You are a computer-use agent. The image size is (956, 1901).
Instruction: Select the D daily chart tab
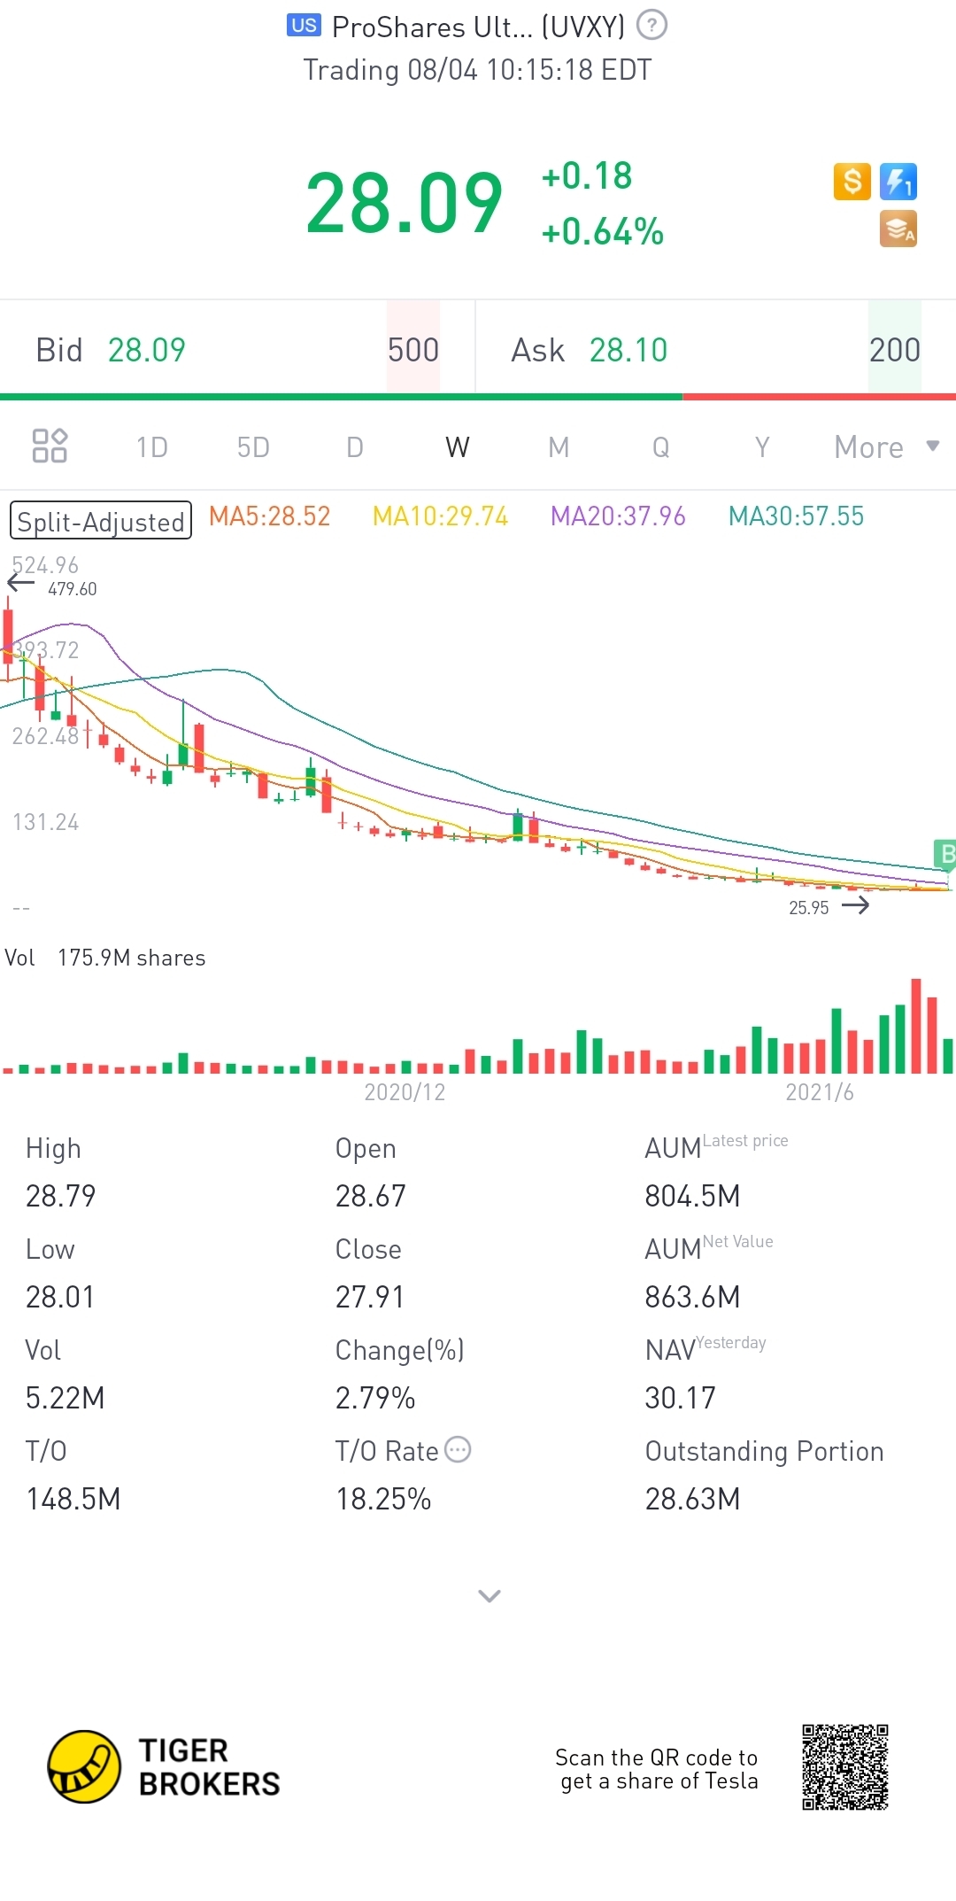tap(355, 447)
